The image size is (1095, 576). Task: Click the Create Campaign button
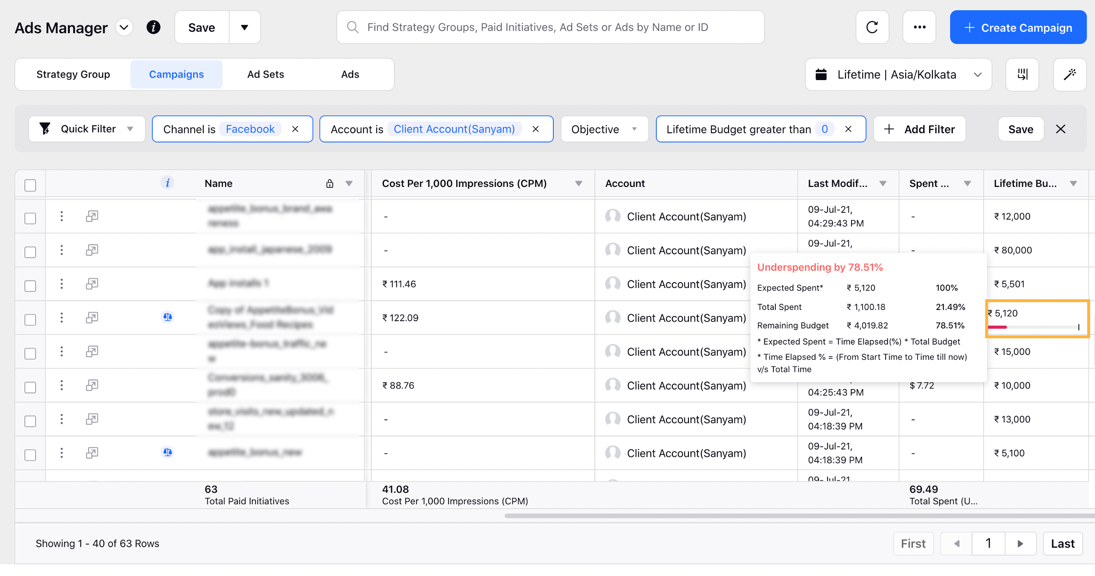(x=1017, y=28)
